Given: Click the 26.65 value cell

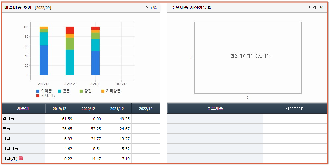Looking at the screenshot, I should click(60, 129).
